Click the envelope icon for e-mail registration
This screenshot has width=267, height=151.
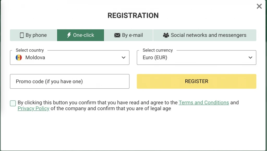pyautogui.click(x=117, y=35)
